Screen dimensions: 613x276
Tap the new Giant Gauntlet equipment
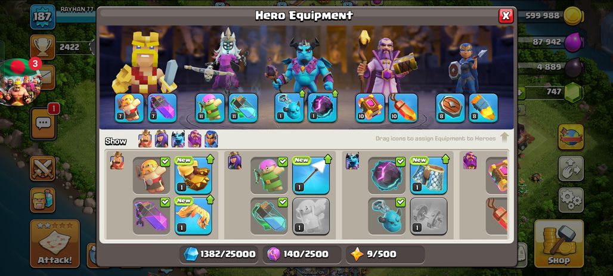194,175
